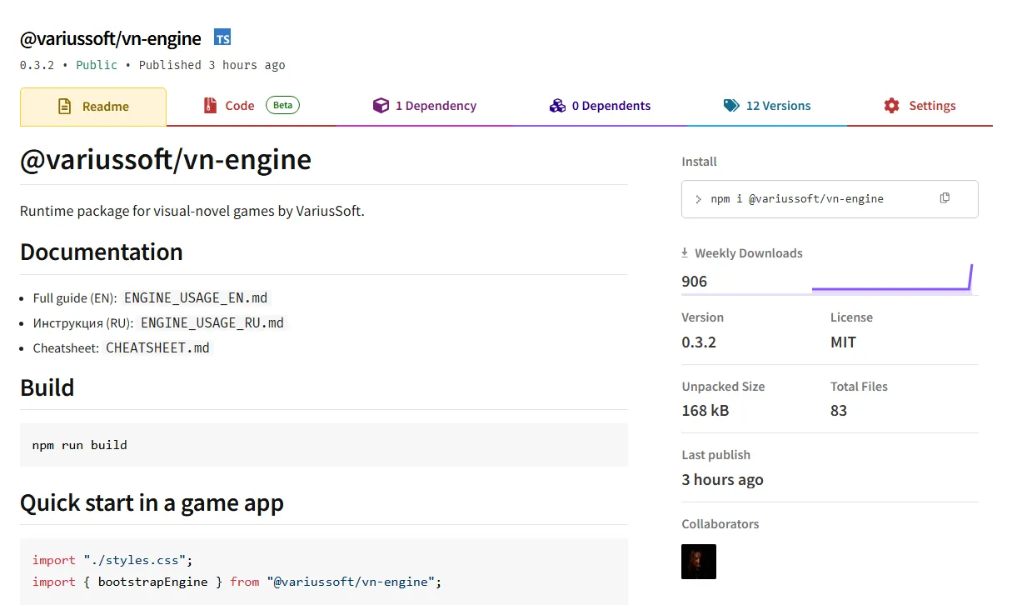The height and width of the screenshot is (605, 1017).
Task: Click the TypeScript badge icon
Action: pyautogui.click(x=222, y=37)
